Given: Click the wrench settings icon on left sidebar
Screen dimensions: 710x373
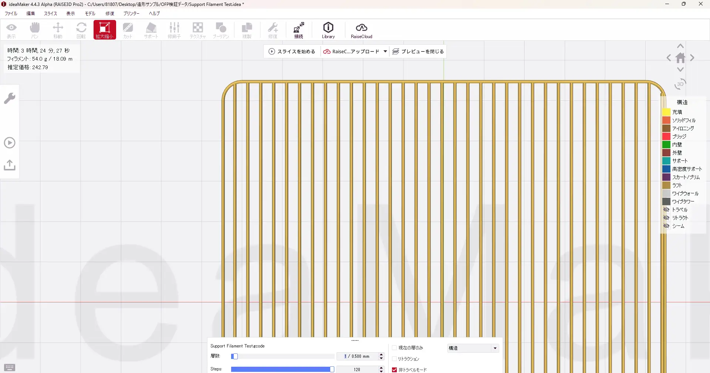Looking at the screenshot, I should coord(10,98).
